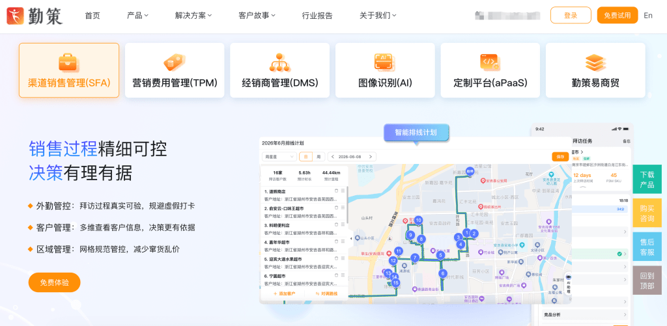Click route stop marker number 6 on the map

(443, 273)
